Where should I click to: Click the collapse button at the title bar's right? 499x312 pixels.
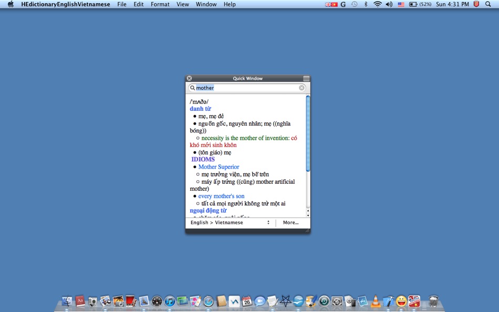point(306,78)
